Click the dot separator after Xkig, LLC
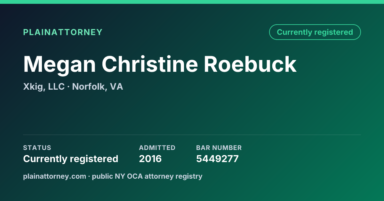Screen dimensions: 384x201 click(x=68, y=87)
